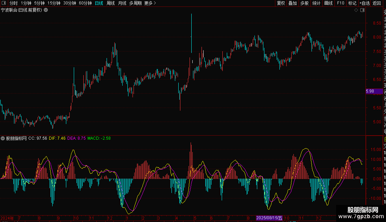Screen dimensions: 386x222
Task: Switch to 月线 monthly chart
Action: point(122,3)
